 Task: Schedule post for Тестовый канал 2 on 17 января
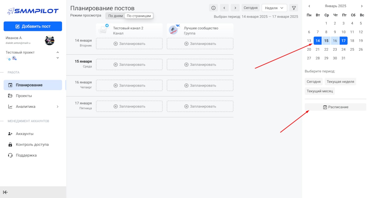pyautogui.click(x=129, y=106)
